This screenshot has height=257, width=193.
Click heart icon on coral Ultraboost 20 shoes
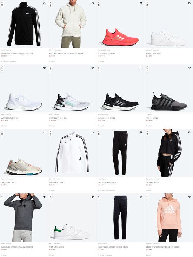point(141,3)
